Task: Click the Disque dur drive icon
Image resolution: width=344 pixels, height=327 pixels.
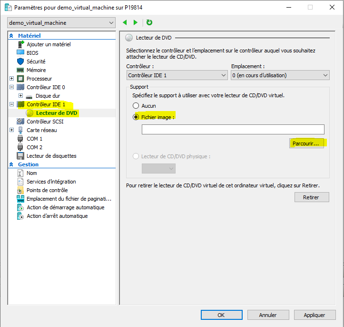Action: (x=29, y=96)
